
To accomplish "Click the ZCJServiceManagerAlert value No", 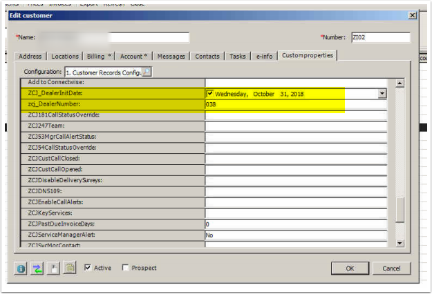I will tap(296, 235).
